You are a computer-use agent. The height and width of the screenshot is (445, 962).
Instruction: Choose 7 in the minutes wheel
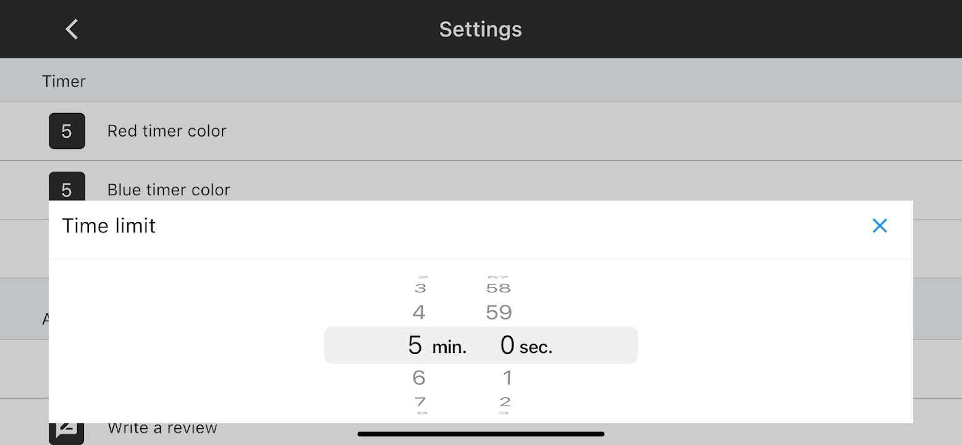pyautogui.click(x=420, y=402)
